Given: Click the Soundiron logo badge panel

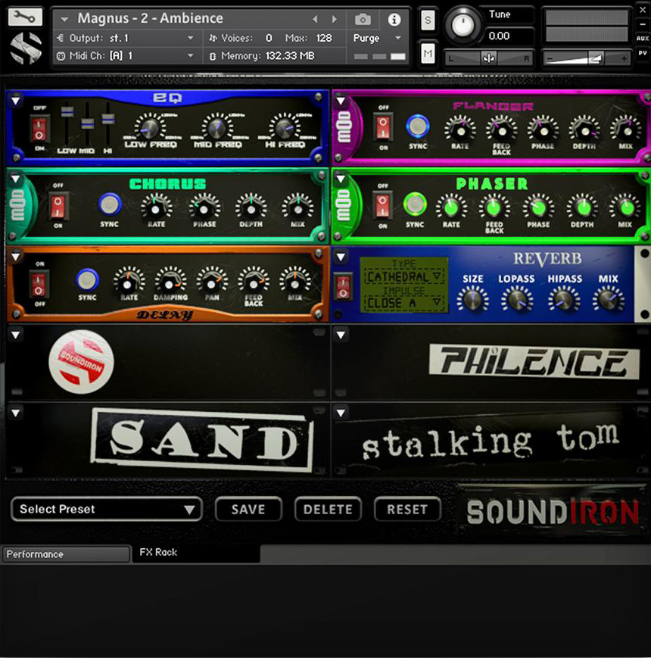Looking at the screenshot, I should 82,363.
